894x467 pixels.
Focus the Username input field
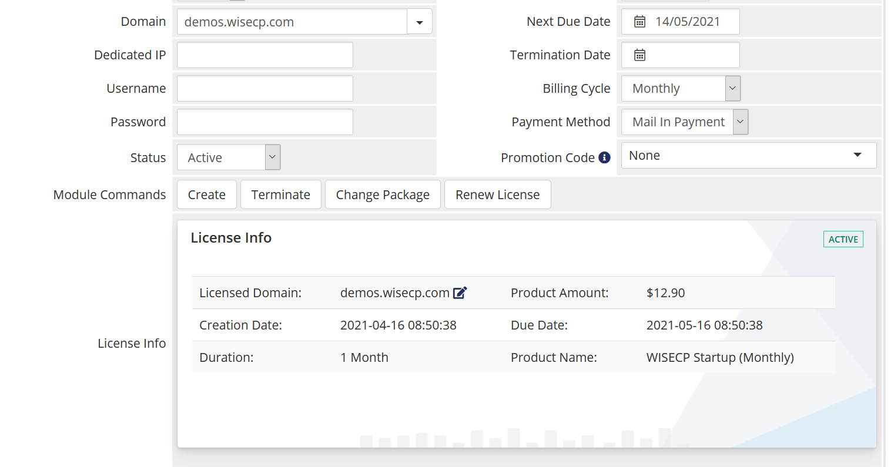pos(265,89)
